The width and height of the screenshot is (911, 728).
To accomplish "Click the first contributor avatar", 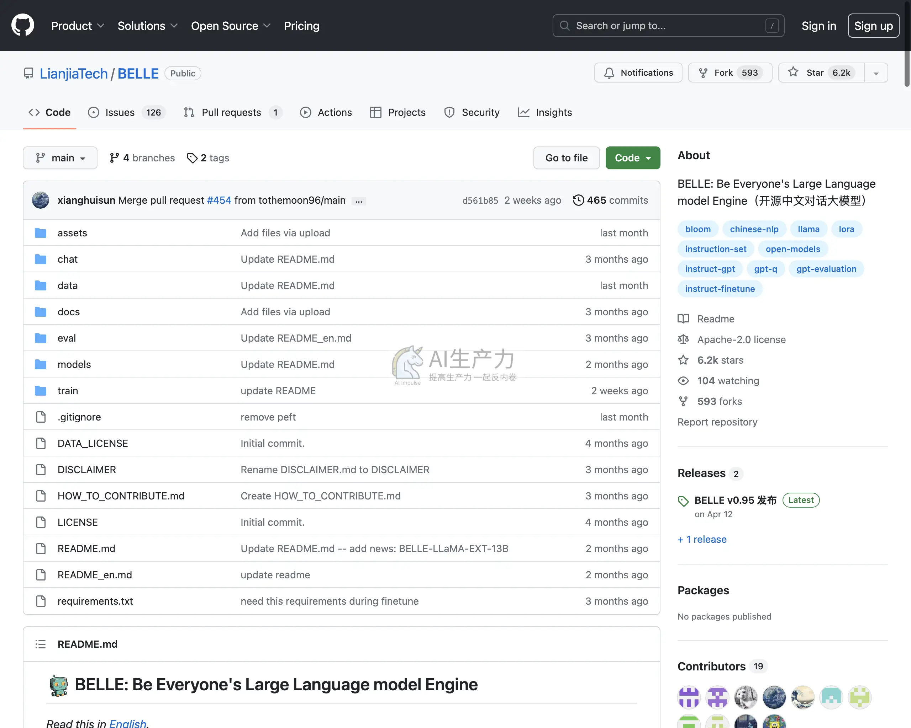I will click(689, 697).
